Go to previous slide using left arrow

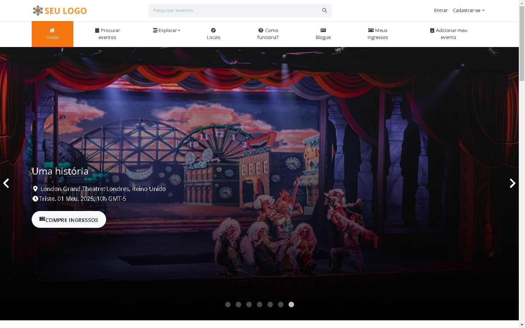click(6, 183)
